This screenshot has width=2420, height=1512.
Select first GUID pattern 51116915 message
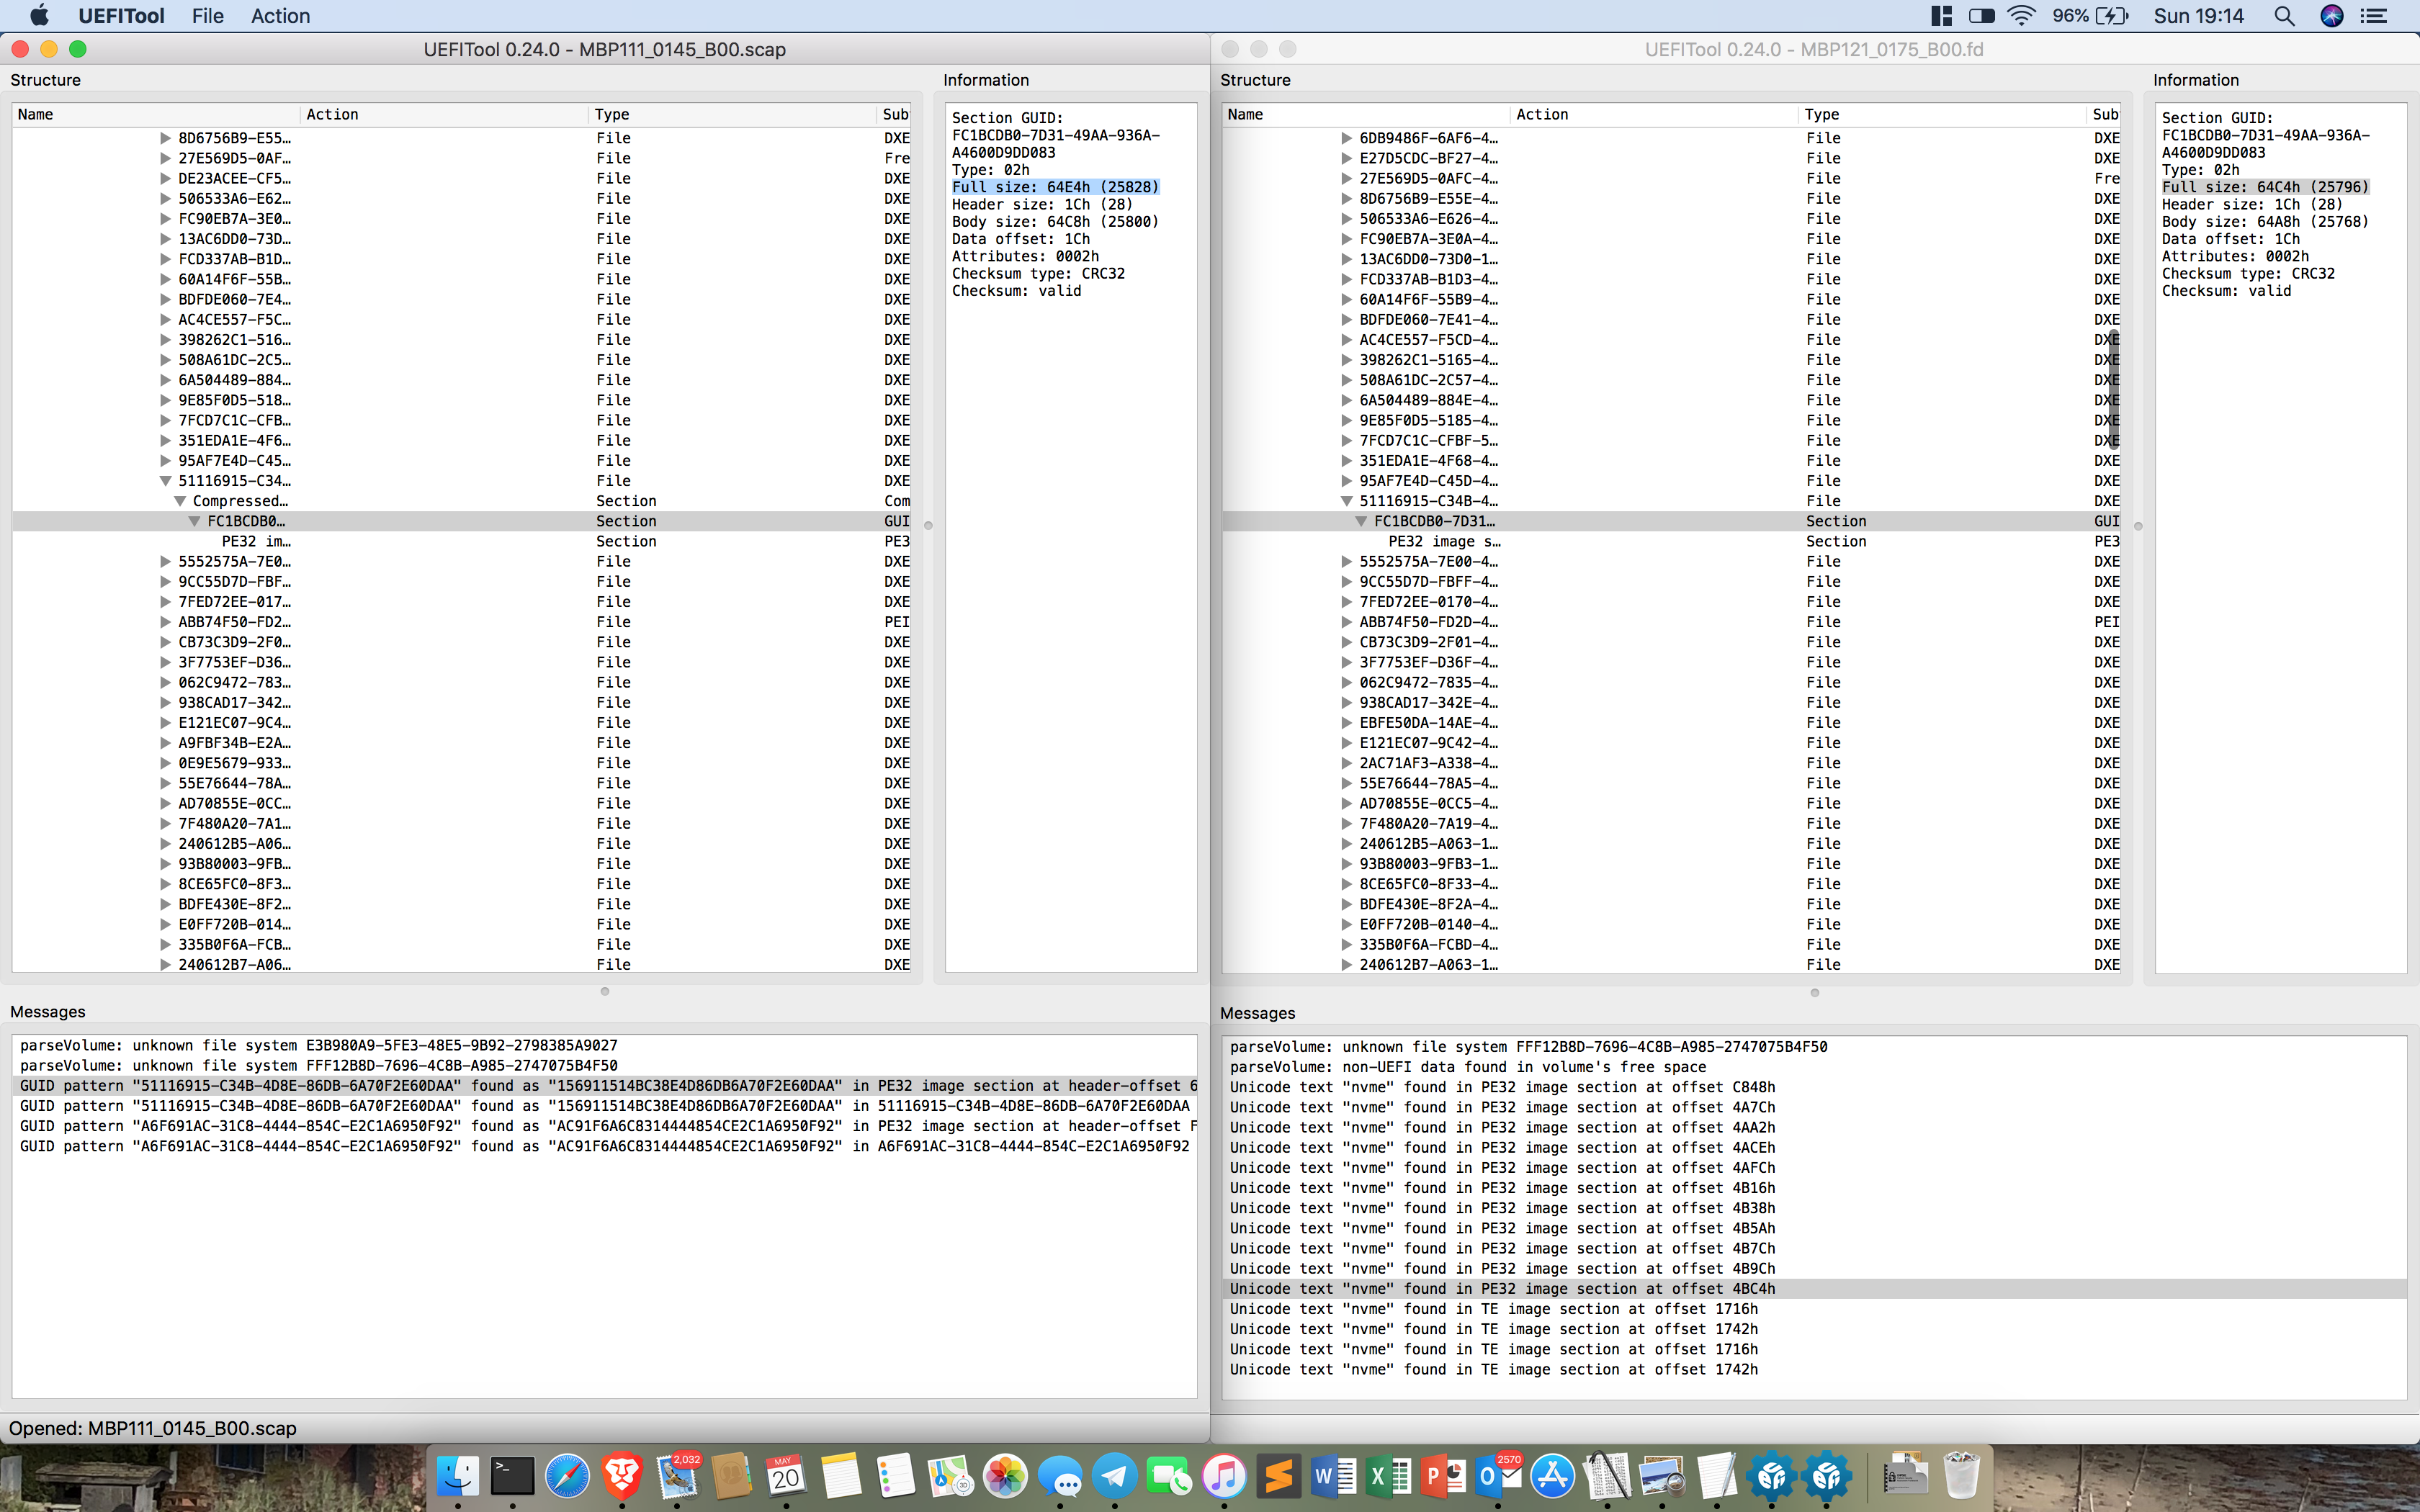click(604, 1086)
